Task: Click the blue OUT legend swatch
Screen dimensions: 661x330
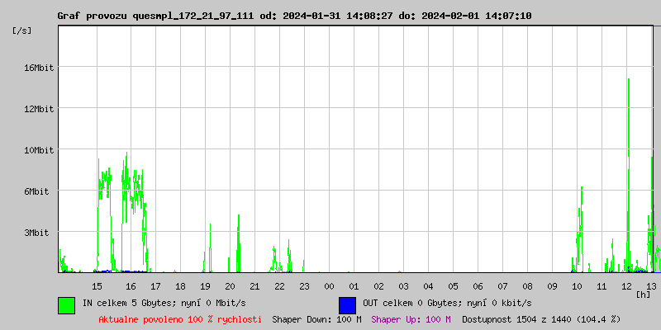Action: 347,304
